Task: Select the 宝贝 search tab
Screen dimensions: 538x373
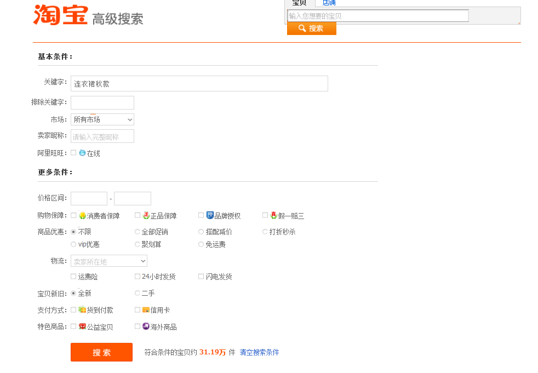Action: pyautogui.click(x=299, y=3)
